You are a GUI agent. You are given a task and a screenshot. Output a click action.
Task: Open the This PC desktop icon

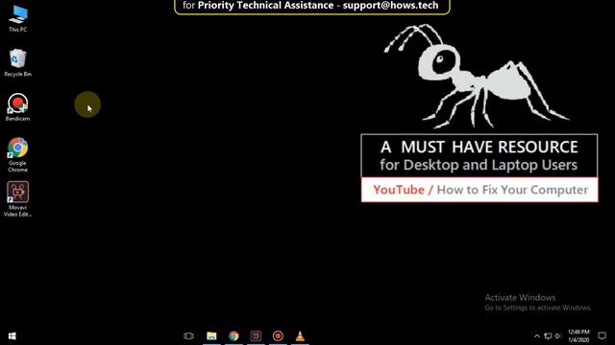point(18,18)
